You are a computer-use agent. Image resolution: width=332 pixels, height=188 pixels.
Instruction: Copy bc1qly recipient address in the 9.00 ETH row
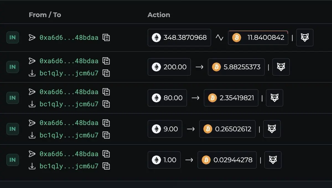pyautogui.click(x=106, y=135)
